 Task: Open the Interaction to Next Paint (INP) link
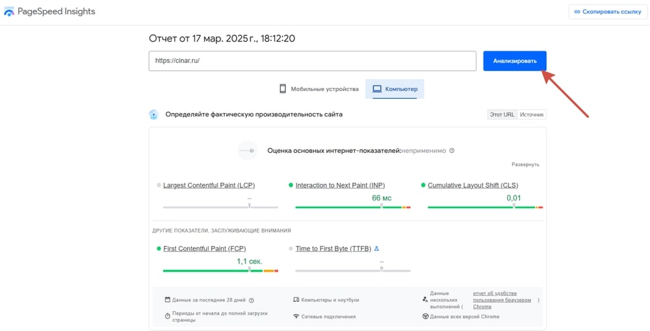[341, 185]
